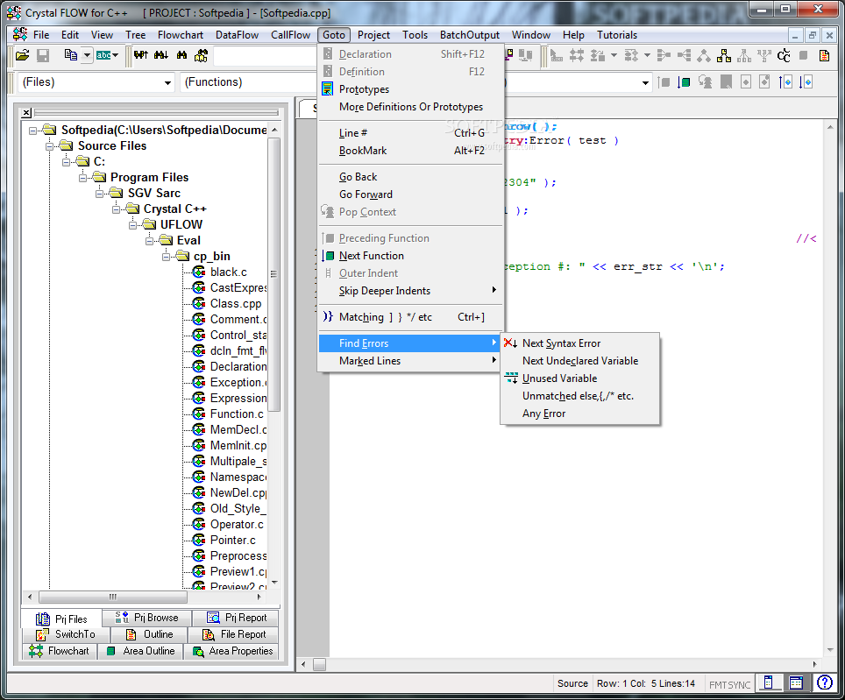Viewport: 845px width, 700px height.
Task: Switch to the Area Properties tab
Action: pyautogui.click(x=232, y=651)
